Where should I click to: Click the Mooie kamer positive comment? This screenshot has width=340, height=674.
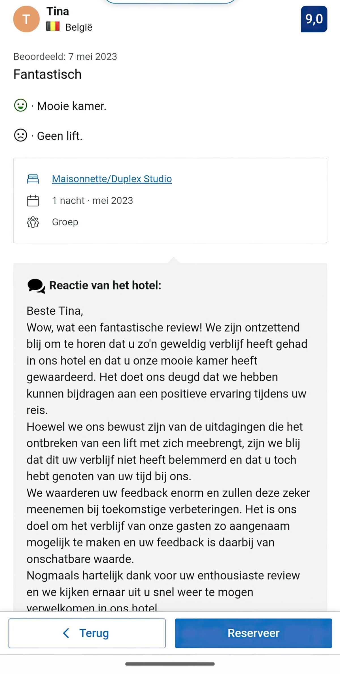tap(72, 106)
